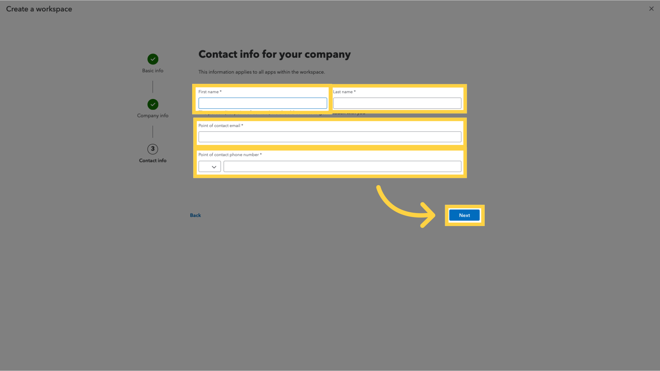Click the First name label

point(208,92)
